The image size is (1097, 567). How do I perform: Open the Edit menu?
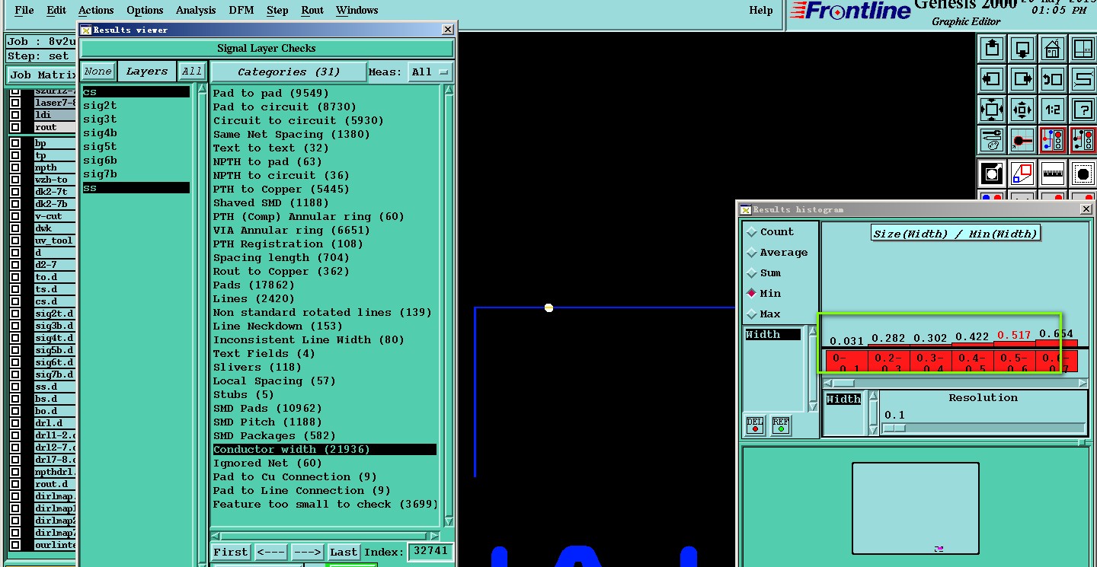56,10
